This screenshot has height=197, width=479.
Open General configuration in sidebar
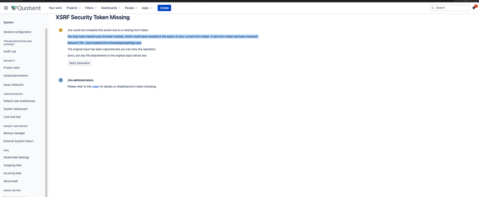point(17,32)
